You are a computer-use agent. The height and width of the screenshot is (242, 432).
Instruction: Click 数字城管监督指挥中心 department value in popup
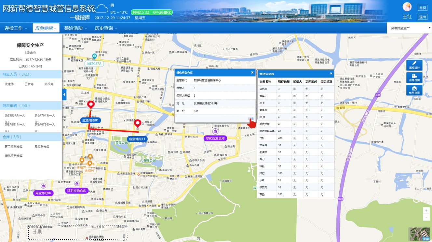click(208, 80)
